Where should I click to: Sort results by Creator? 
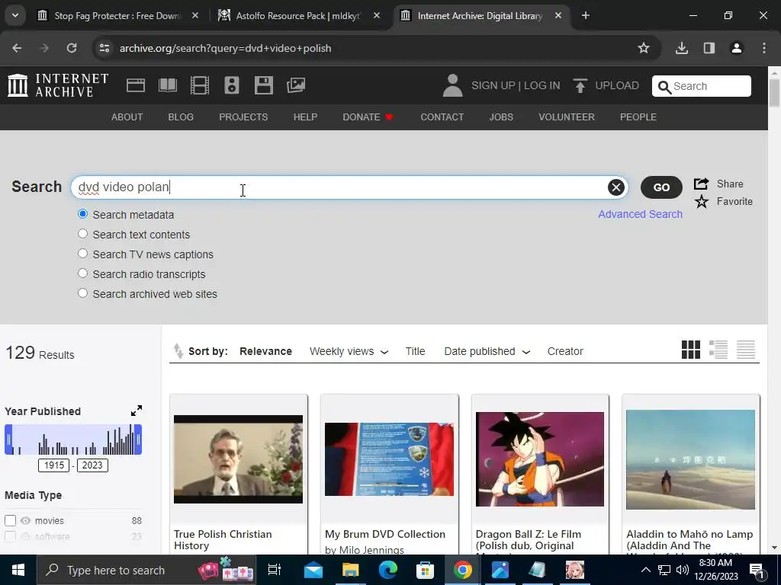(x=565, y=351)
